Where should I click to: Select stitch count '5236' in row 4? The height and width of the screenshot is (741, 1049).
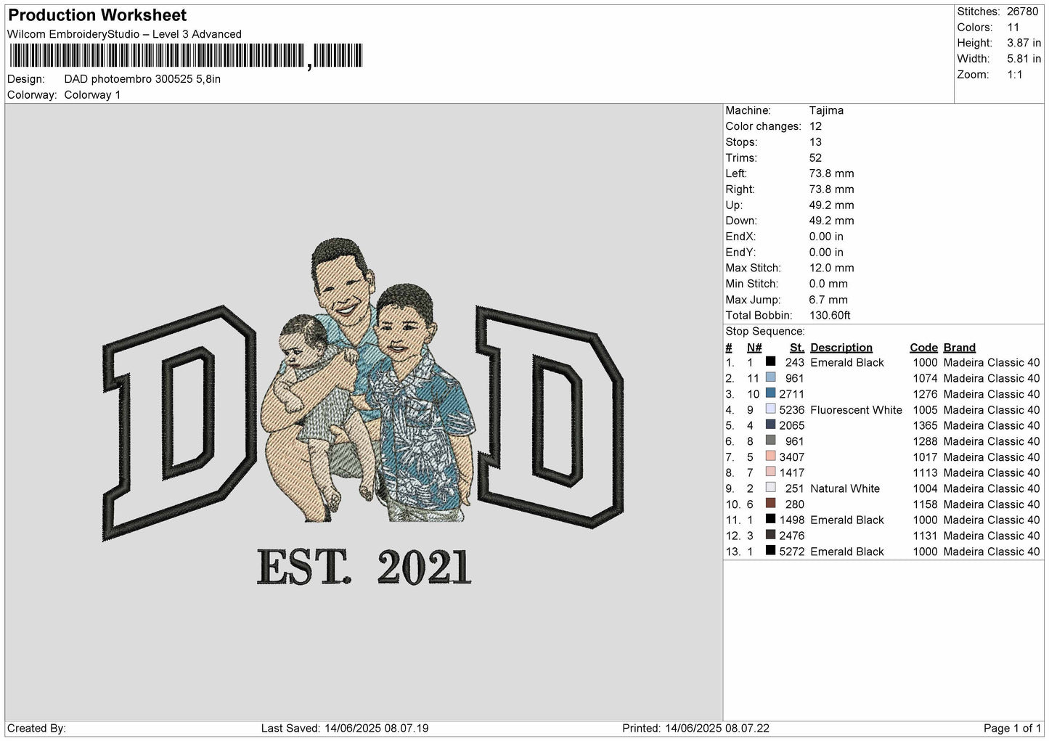tap(791, 409)
